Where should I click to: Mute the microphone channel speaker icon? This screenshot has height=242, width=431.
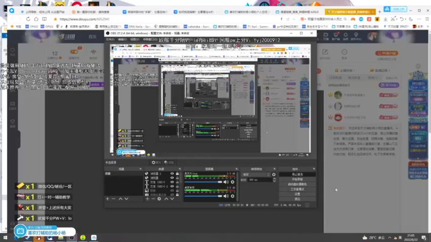point(226,182)
